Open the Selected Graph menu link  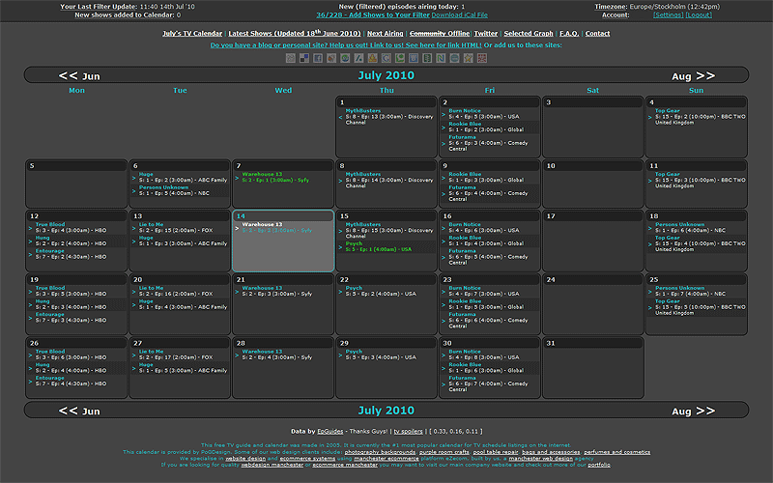[528, 34]
